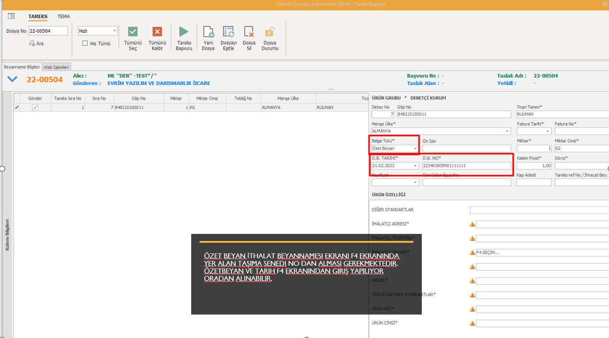Switch to the TAREKS ribbon tab

pos(38,16)
